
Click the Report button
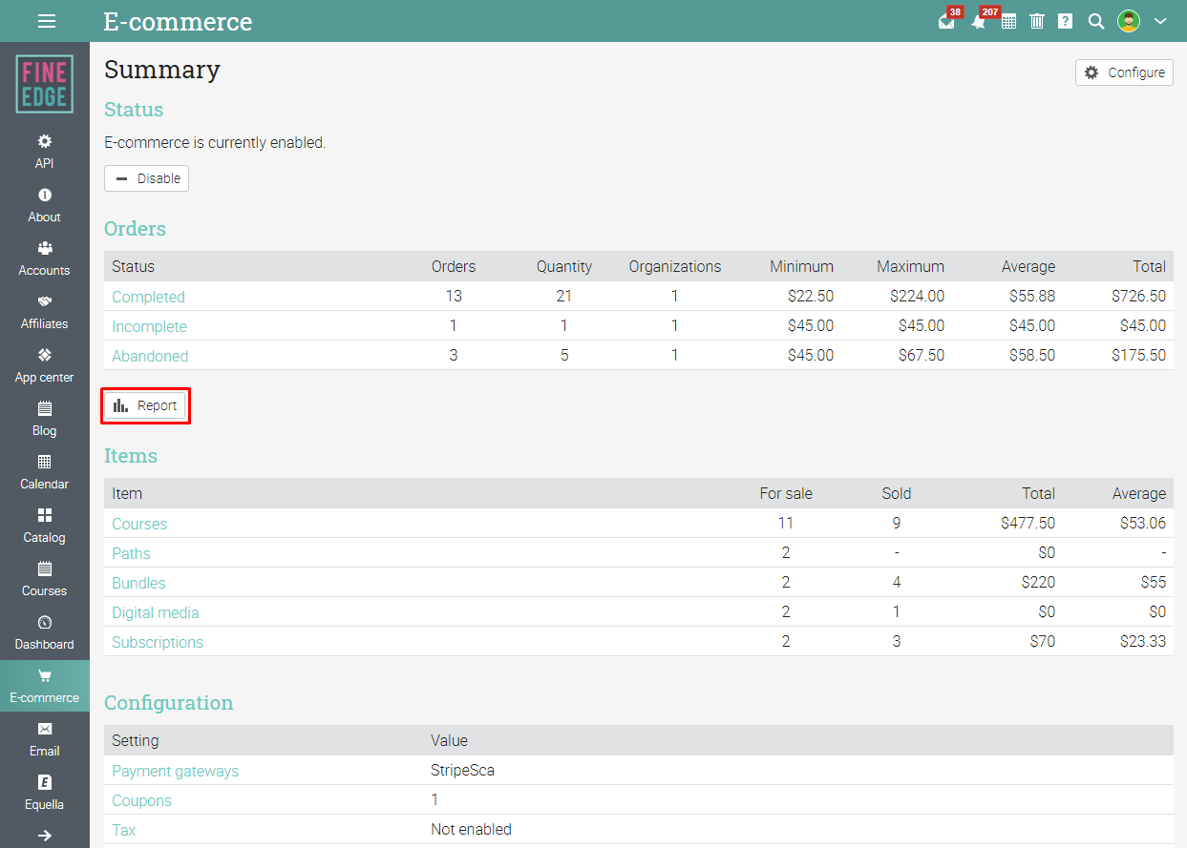[x=145, y=405]
